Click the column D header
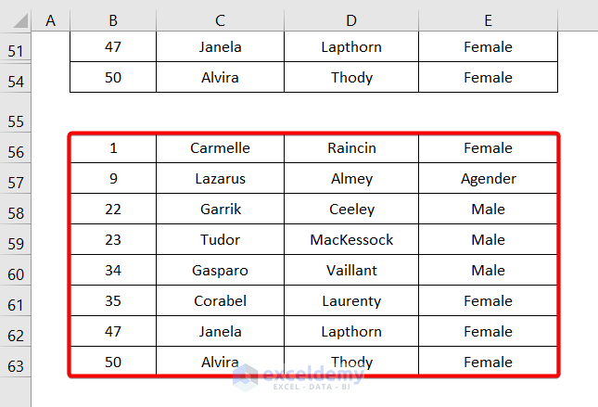Image resolution: width=598 pixels, height=407 pixels. pos(351,19)
